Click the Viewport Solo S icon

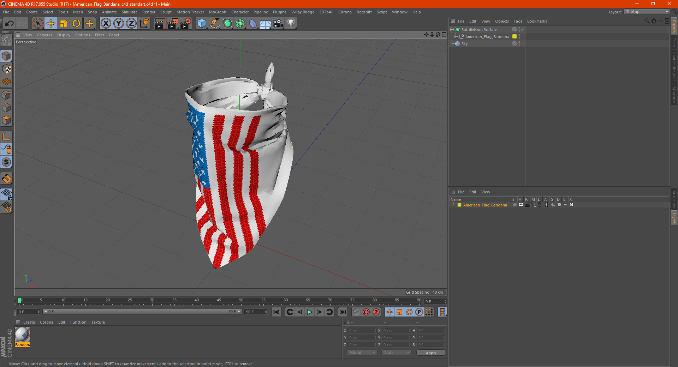coord(6,162)
